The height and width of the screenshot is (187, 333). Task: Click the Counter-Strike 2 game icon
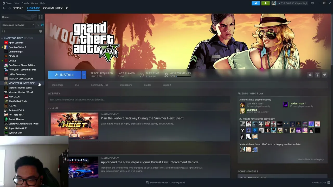tap(6, 47)
